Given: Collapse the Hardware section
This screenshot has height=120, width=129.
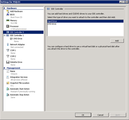Looking at the screenshot, I should 4,8.
